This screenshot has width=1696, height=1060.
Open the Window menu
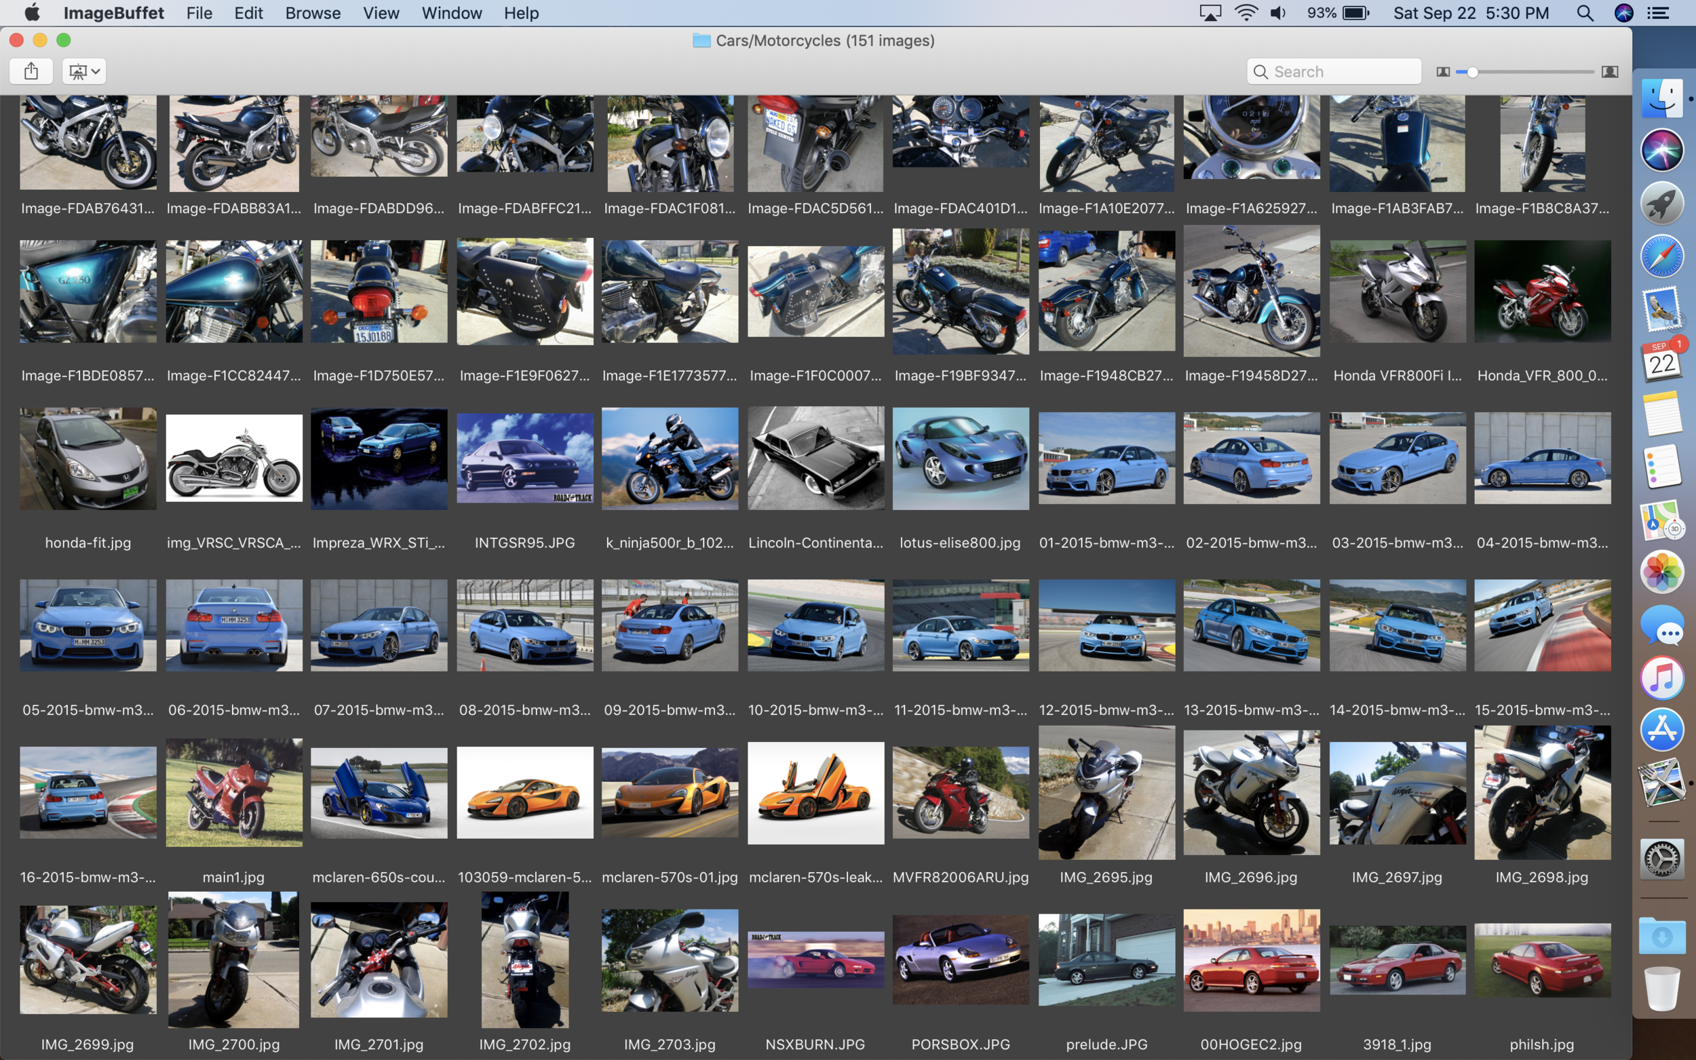pyautogui.click(x=452, y=13)
